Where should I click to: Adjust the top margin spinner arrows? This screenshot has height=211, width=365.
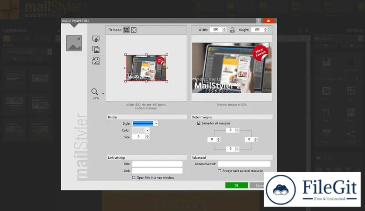[x=237, y=130]
